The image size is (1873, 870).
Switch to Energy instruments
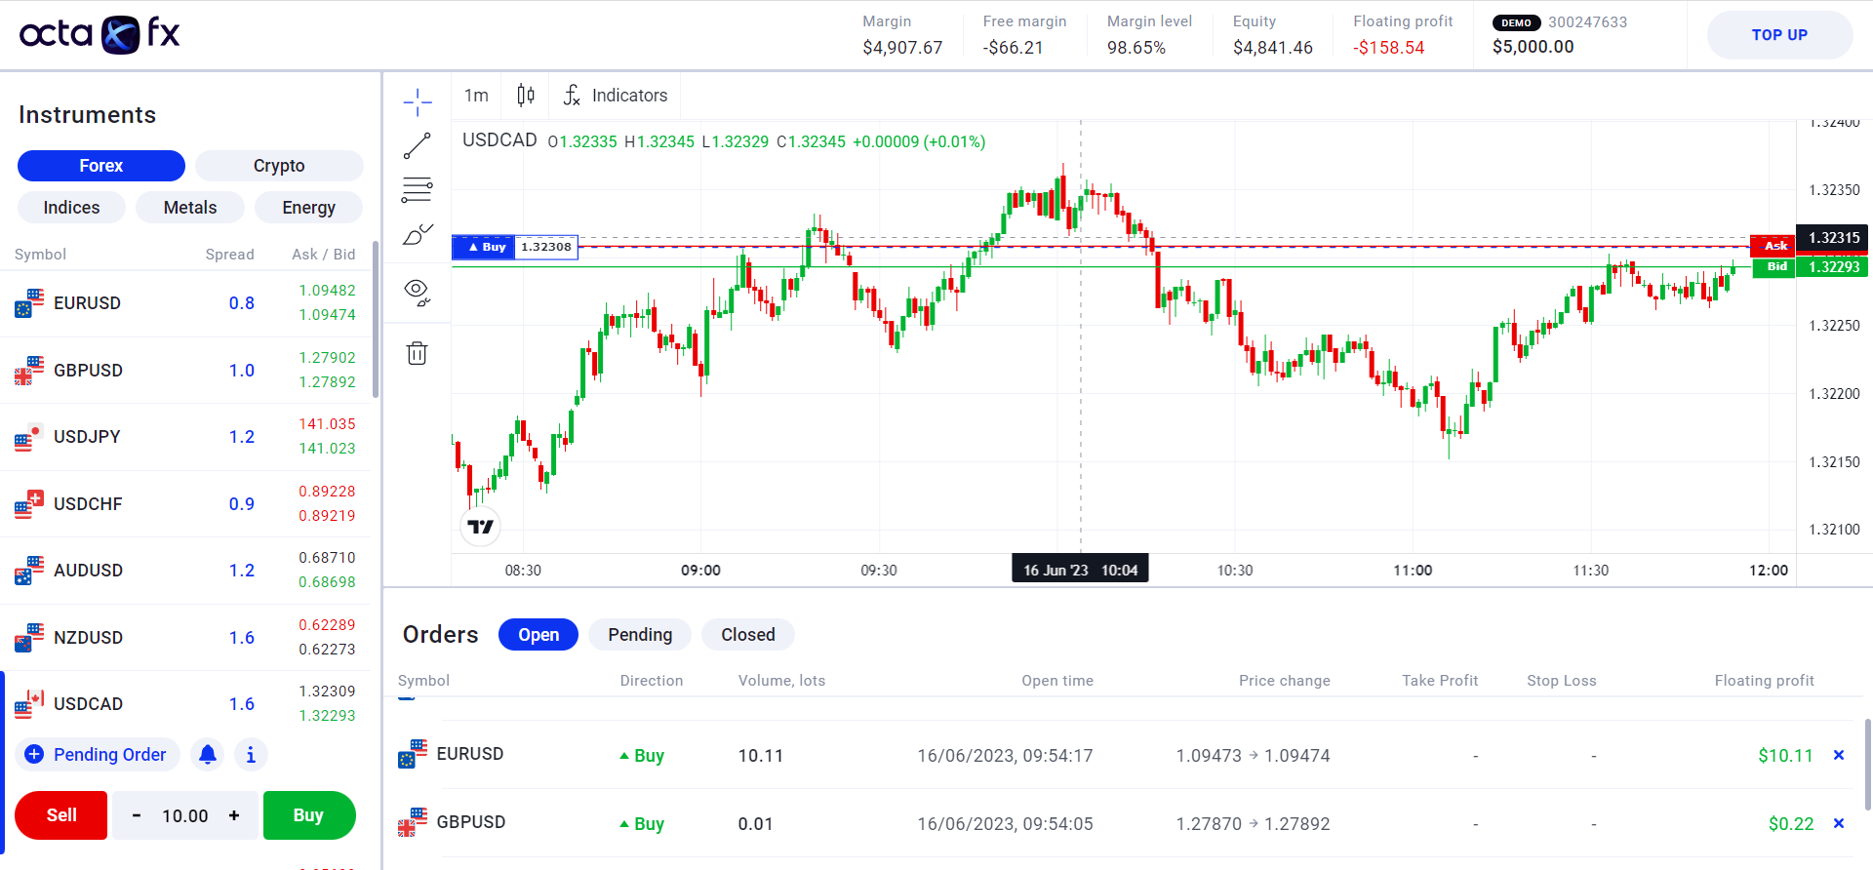(308, 208)
